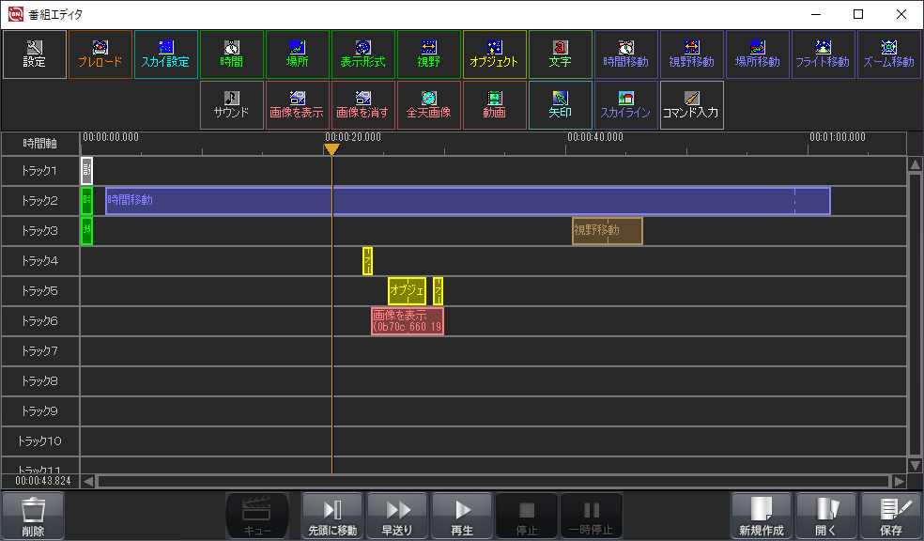Click the 設定 settings tool icon

[x=35, y=54]
